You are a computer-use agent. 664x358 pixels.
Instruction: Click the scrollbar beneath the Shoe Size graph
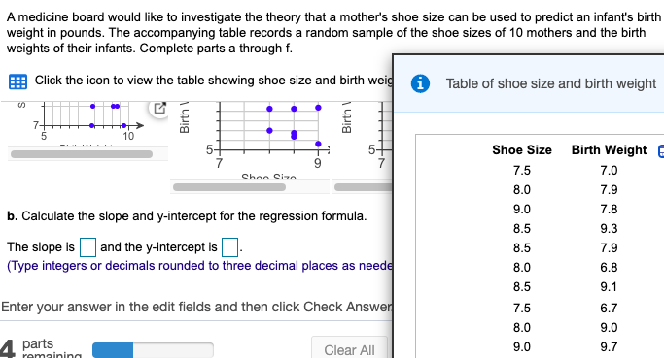(229, 187)
